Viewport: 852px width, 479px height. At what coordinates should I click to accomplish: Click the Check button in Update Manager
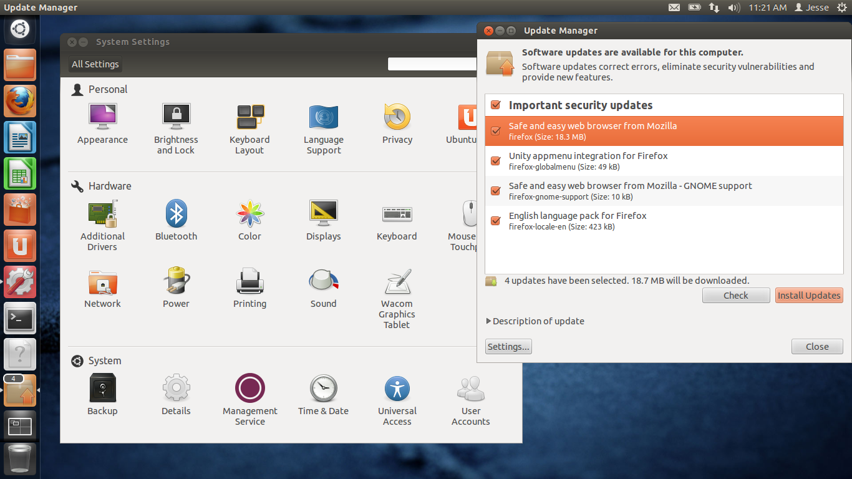coord(736,296)
